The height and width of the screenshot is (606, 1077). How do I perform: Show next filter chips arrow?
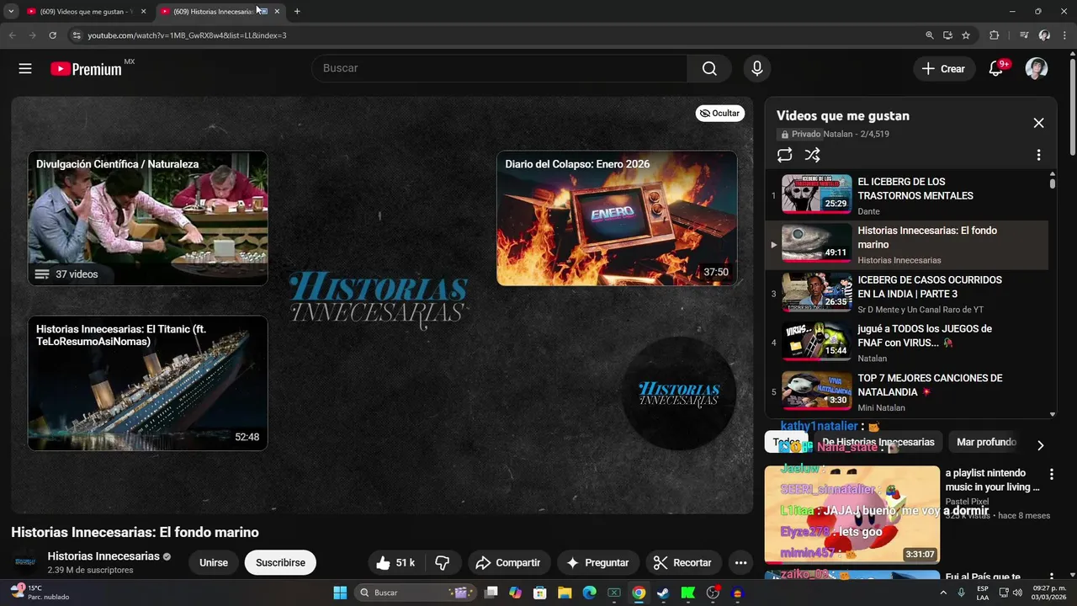[x=1040, y=445]
